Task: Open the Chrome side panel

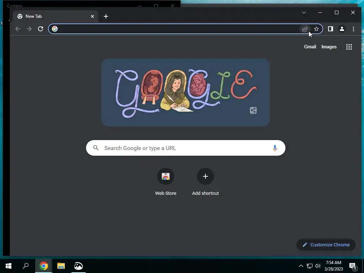Action: (x=330, y=29)
